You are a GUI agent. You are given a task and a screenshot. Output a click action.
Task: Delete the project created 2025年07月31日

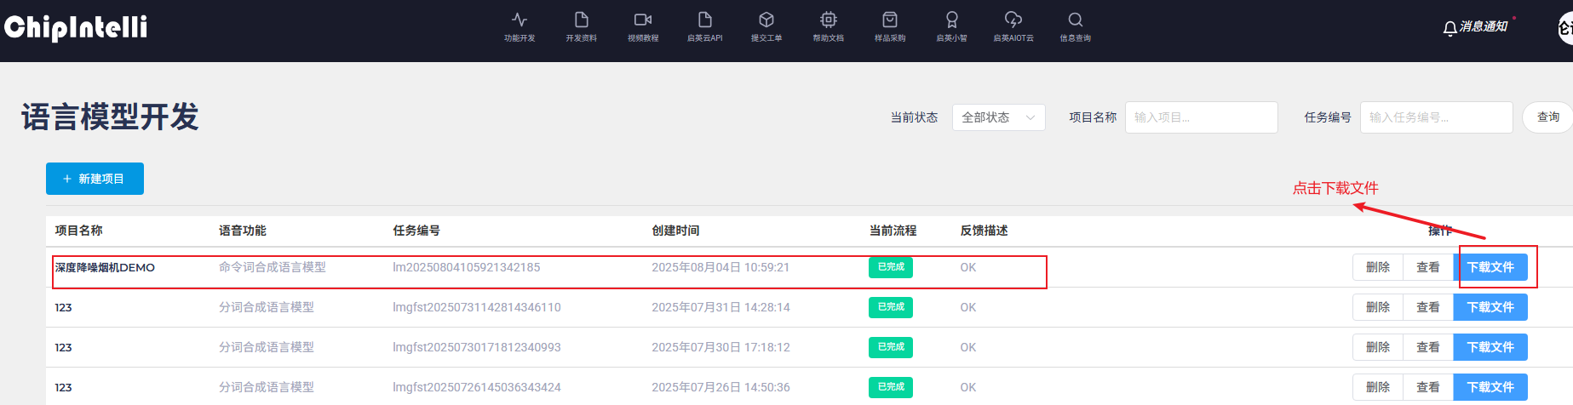(1377, 307)
